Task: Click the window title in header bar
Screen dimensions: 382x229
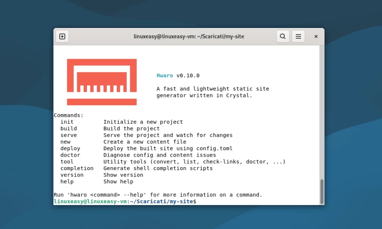Action: point(189,37)
